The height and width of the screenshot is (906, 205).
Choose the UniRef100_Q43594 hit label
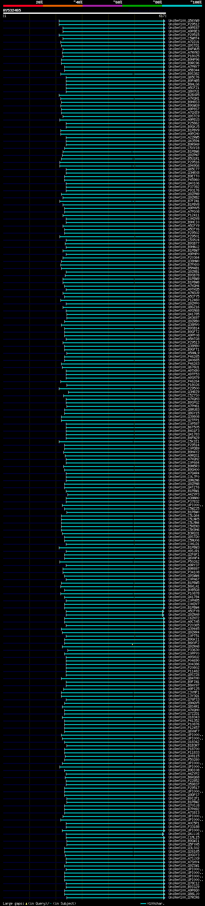click(x=184, y=141)
